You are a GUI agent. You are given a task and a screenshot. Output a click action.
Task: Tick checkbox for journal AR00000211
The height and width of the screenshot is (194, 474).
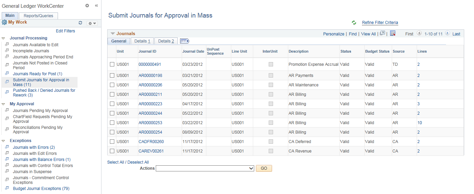(112, 94)
